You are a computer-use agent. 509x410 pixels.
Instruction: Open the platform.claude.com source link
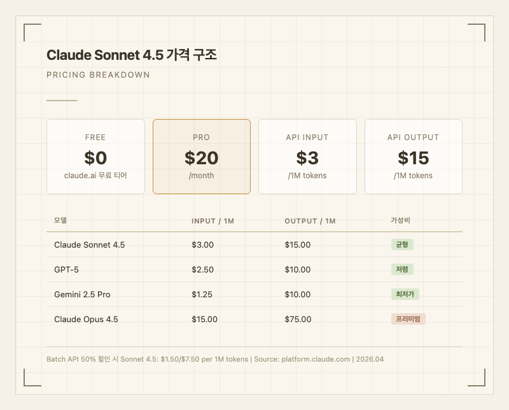click(x=316, y=359)
